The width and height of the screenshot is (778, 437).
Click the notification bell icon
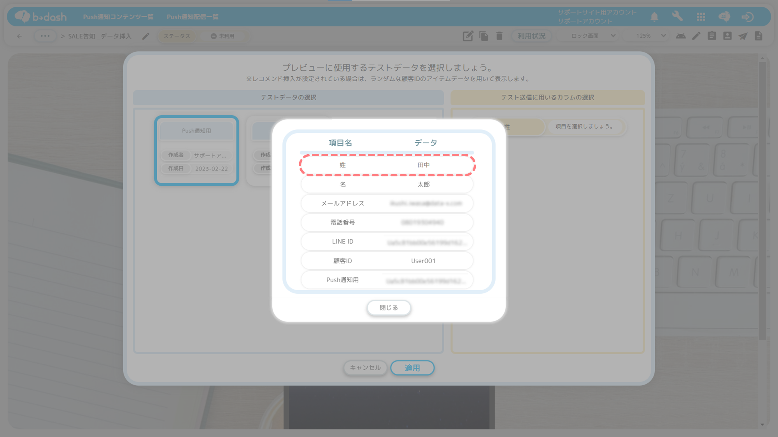tap(654, 17)
